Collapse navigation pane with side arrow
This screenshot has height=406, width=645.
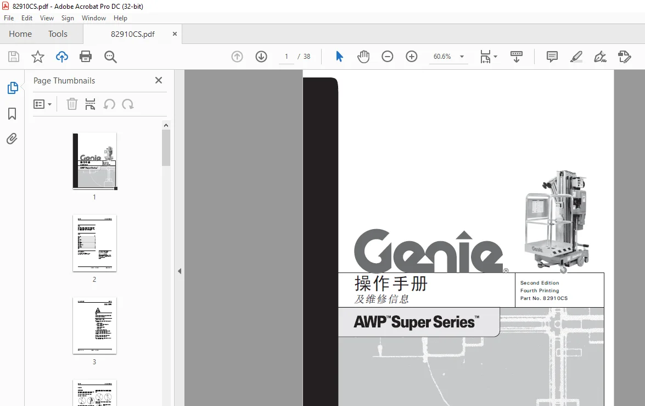click(x=180, y=271)
